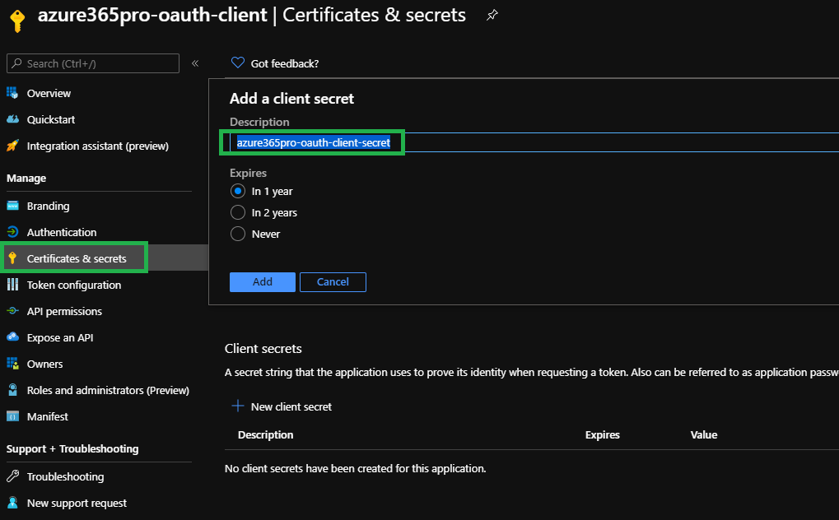Go to Integration assistant (preview)
839x520 pixels.
point(97,146)
